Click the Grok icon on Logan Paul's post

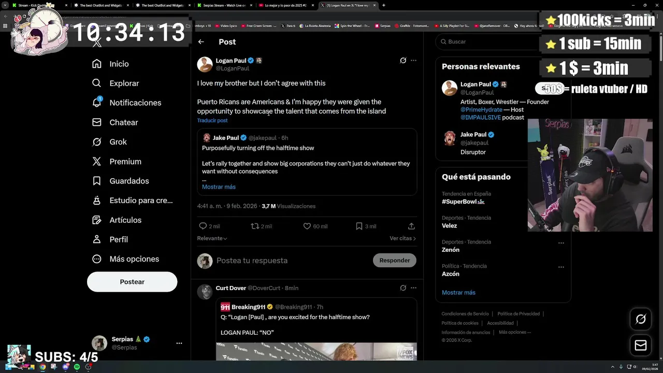coord(403,61)
